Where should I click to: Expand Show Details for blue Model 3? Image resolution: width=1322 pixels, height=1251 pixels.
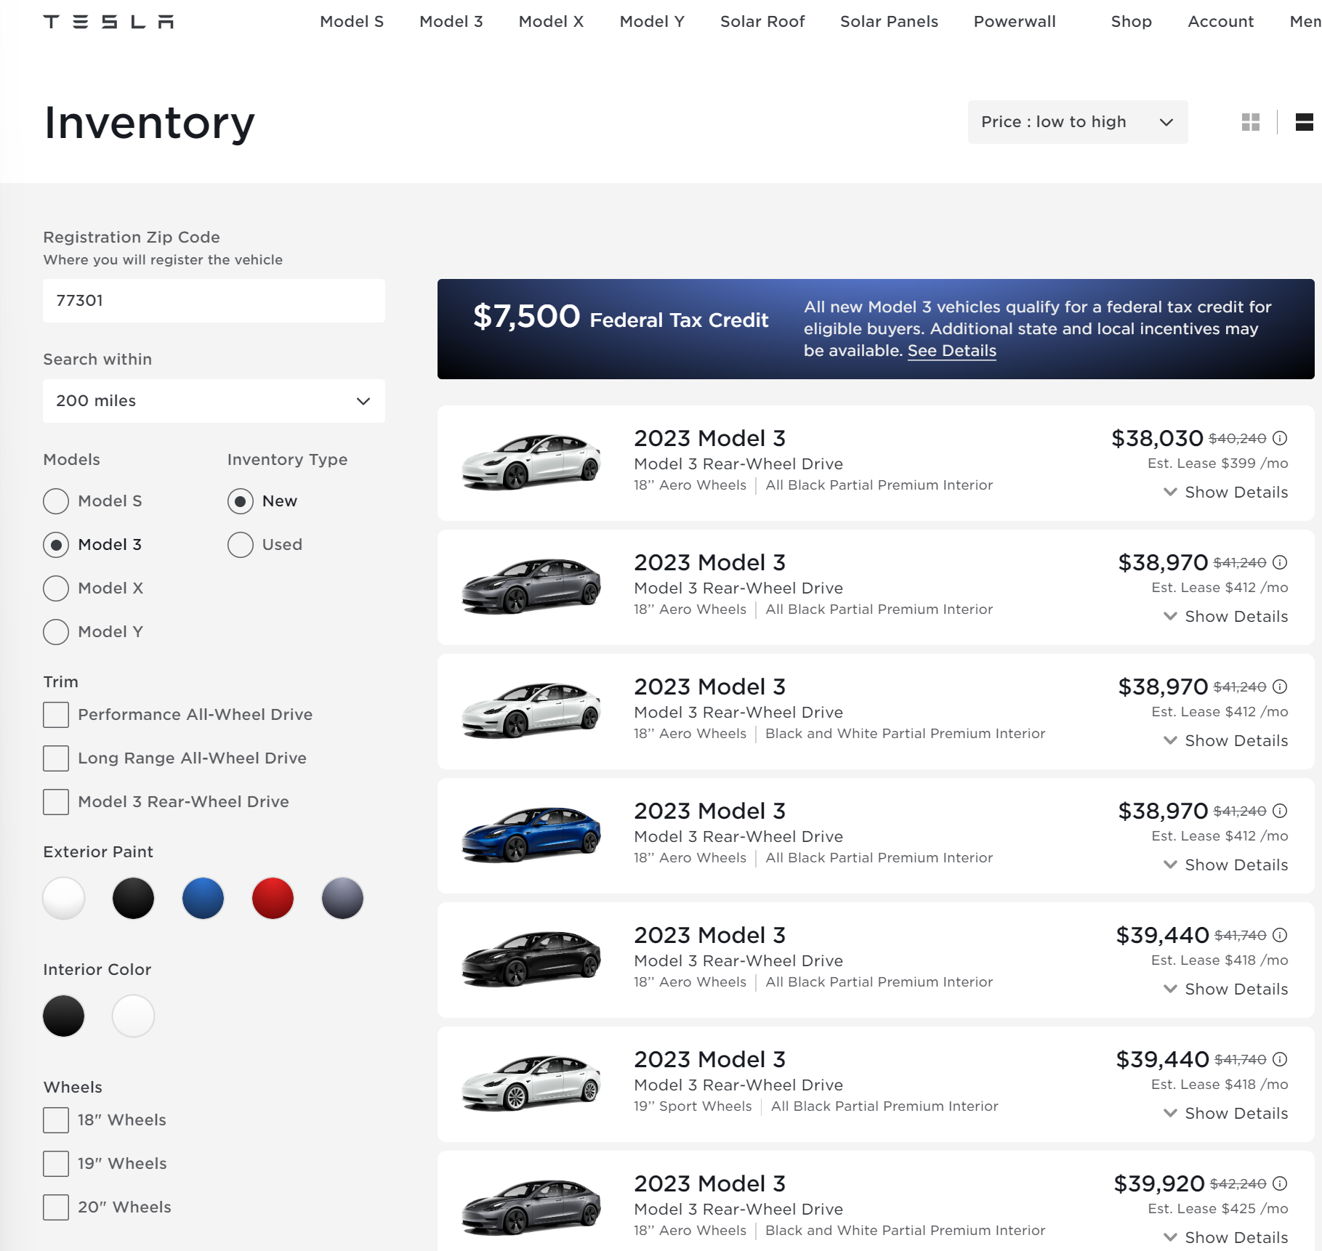(1225, 865)
